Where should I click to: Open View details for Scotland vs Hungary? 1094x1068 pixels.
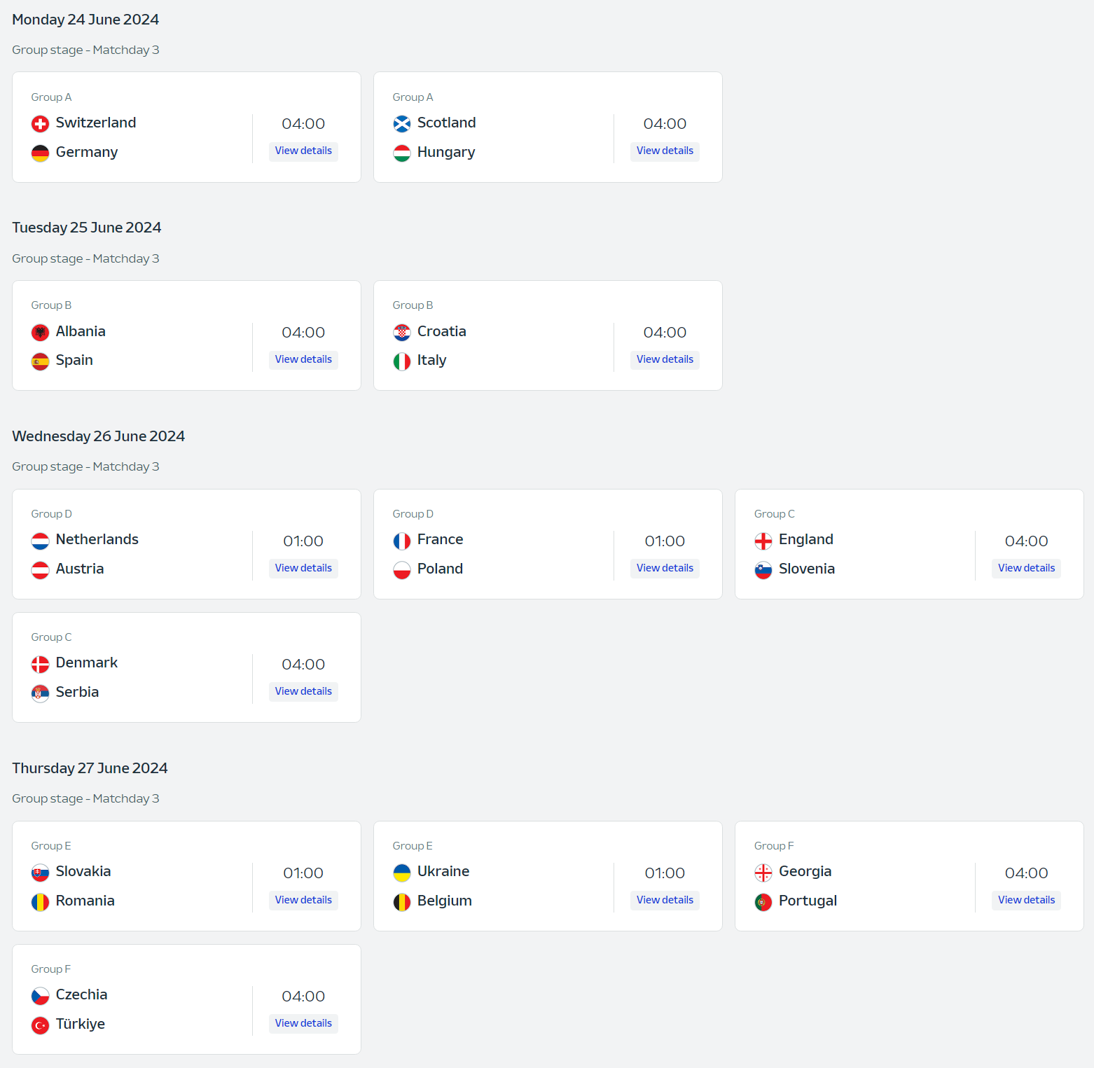[665, 151]
